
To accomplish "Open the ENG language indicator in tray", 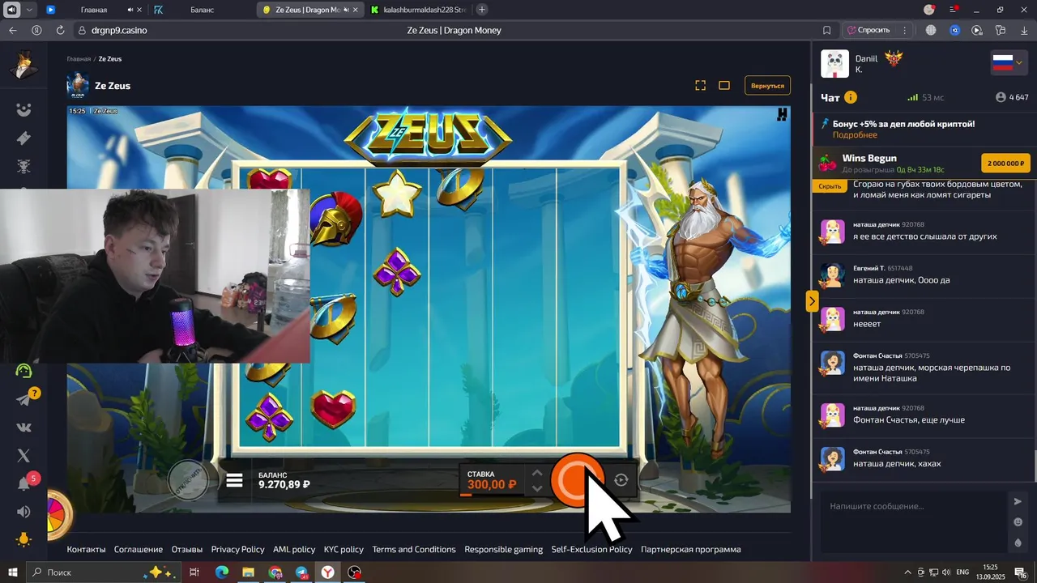I will [x=962, y=572].
